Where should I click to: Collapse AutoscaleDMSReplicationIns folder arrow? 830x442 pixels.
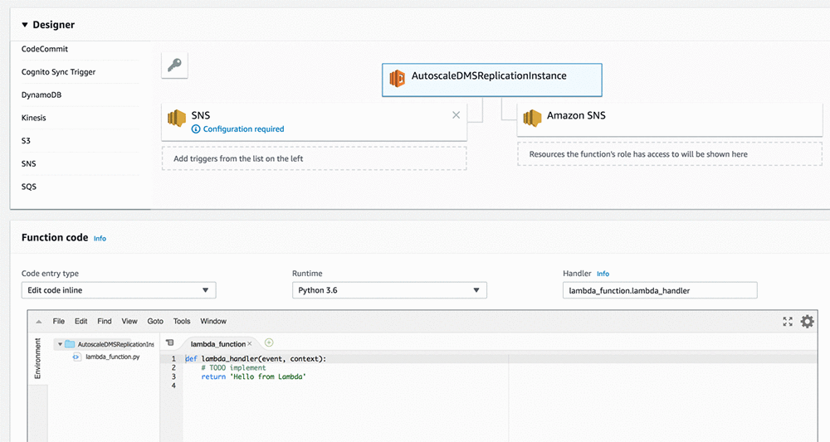click(60, 344)
